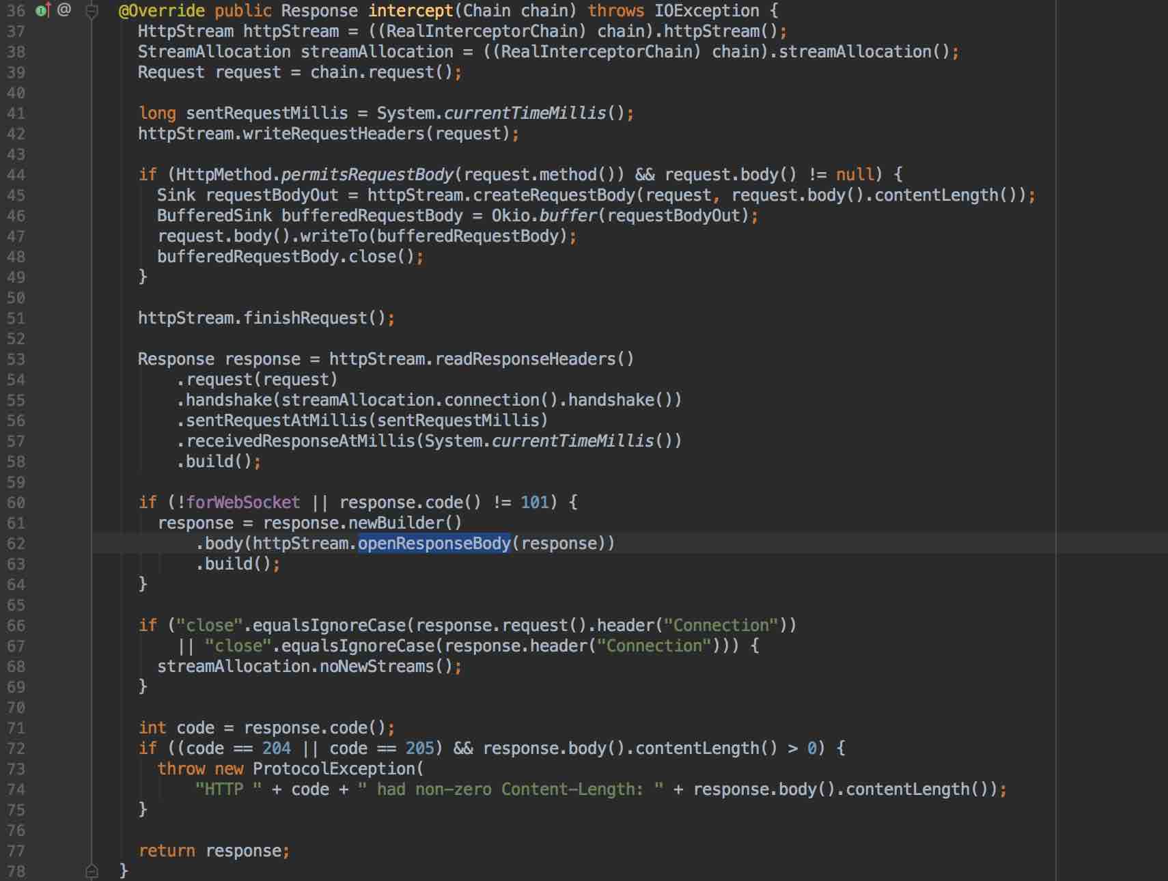
Task: Click newBuilder on line 61
Action: 396,523
